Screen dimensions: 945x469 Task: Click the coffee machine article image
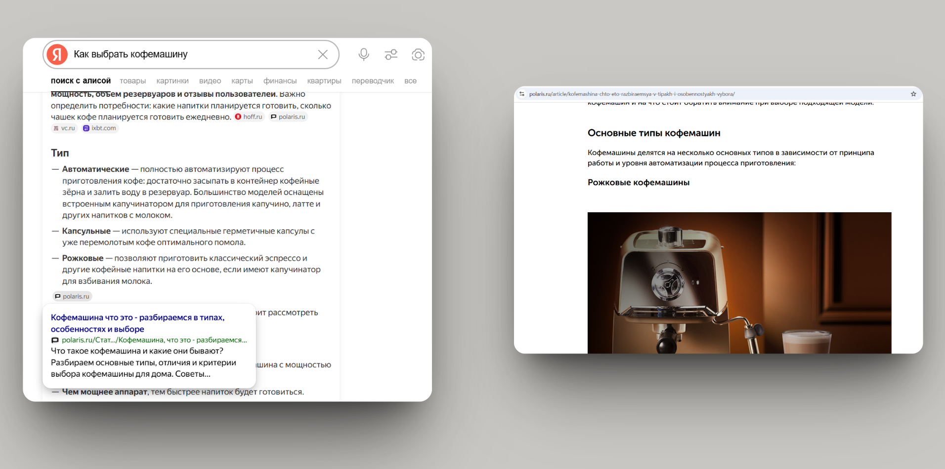pos(739,282)
